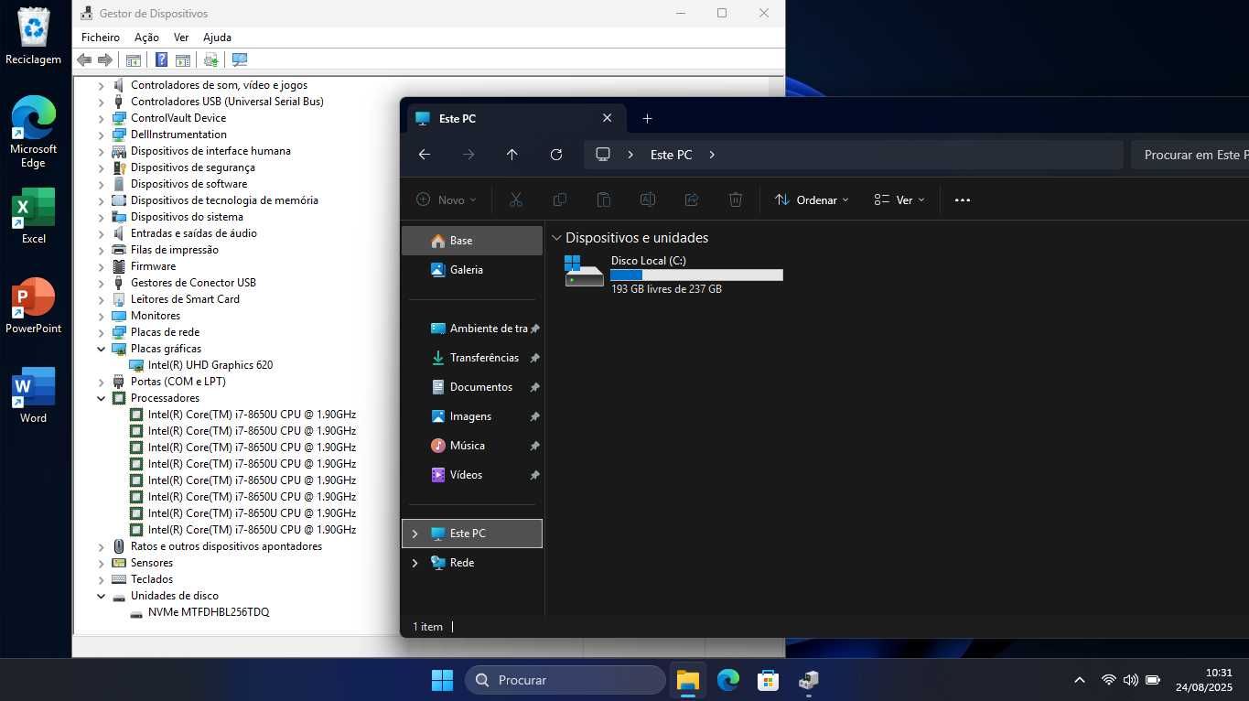Open the Ordenar dropdown
The image size is (1249, 701).
812,200
